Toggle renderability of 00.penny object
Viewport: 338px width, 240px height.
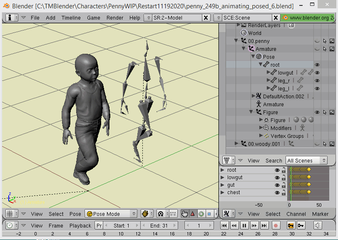332,41
